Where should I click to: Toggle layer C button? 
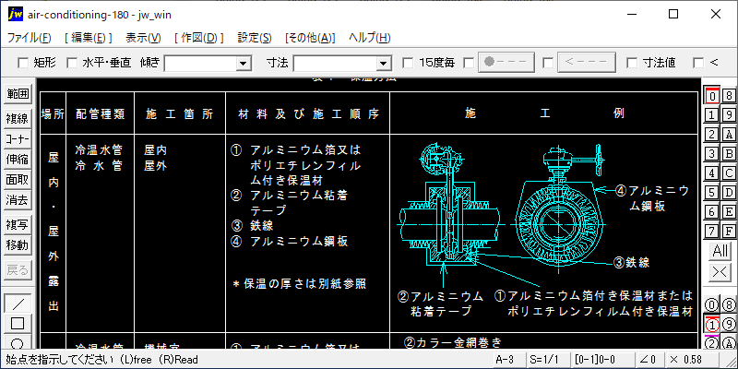click(729, 173)
